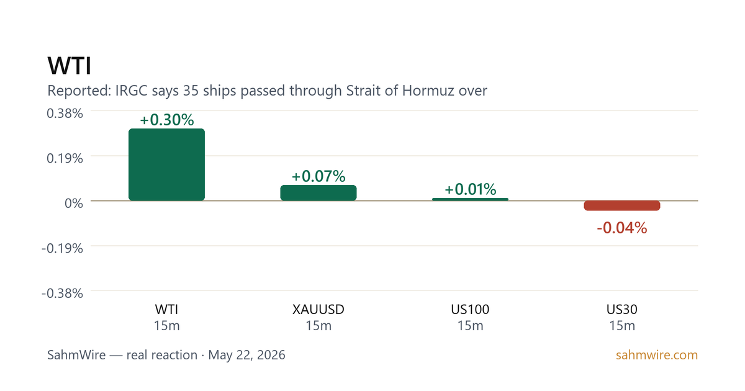The image size is (745, 391).
Task: Open the sahmwire.com link
Action: (x=657, y=355)
